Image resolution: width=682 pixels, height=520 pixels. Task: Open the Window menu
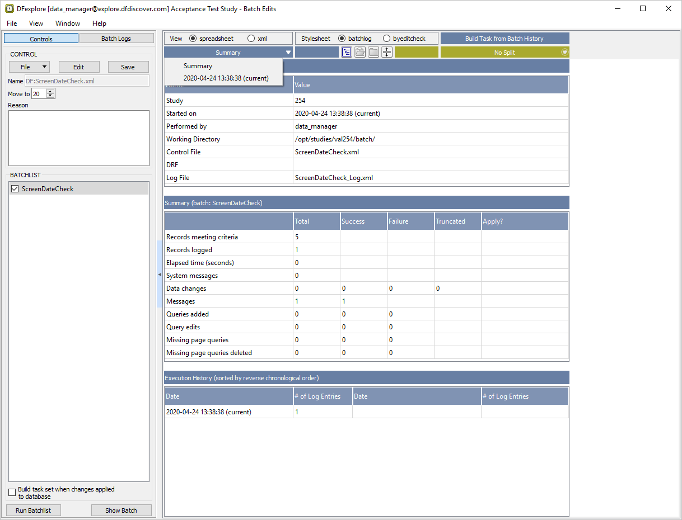click(67, 23)
